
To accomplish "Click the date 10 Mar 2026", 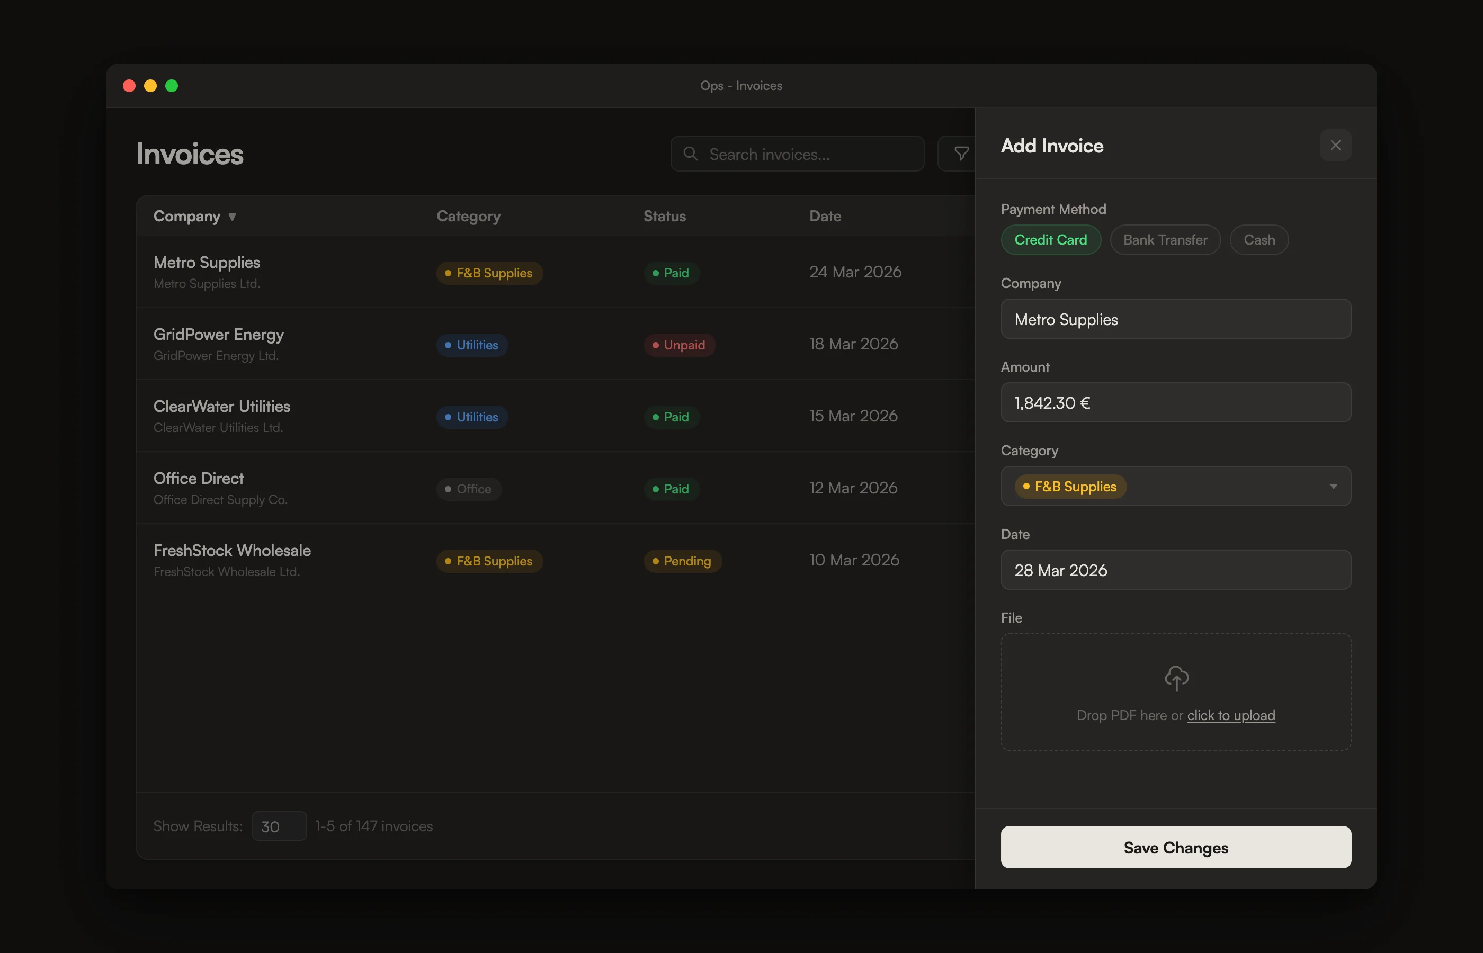I will (854, 560).
